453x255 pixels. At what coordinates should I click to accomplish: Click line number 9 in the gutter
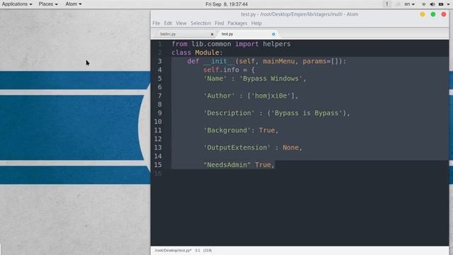[x=160, y=113]
